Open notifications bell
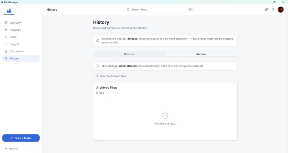 point(273,10)
